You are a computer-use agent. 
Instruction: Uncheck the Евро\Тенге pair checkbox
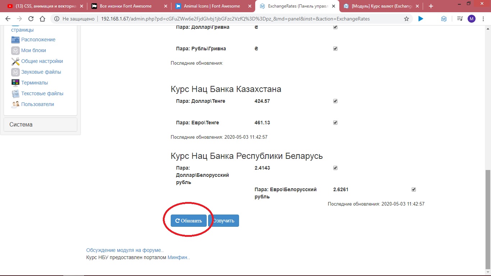click(335, 123)
